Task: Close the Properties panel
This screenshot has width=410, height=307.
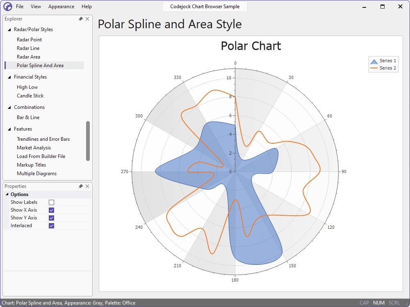Action: click(87, 186)
